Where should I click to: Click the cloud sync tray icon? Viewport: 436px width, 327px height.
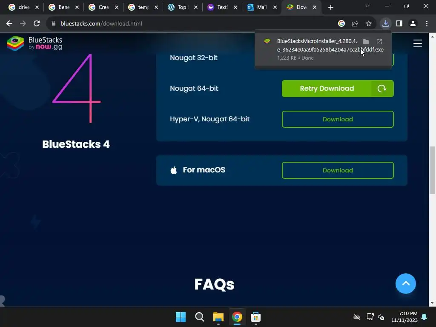pyautogui.click(x=357, y=317)
